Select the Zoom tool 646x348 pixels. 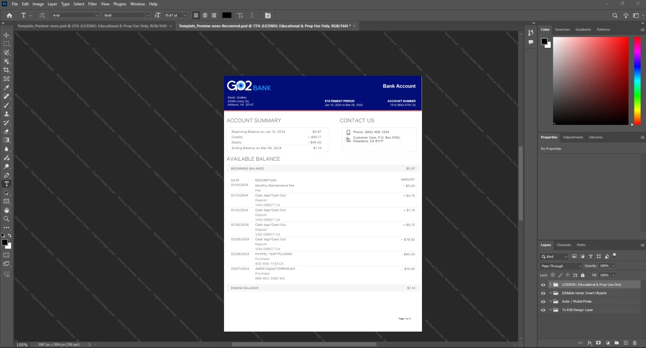click(x=6, y=219)
